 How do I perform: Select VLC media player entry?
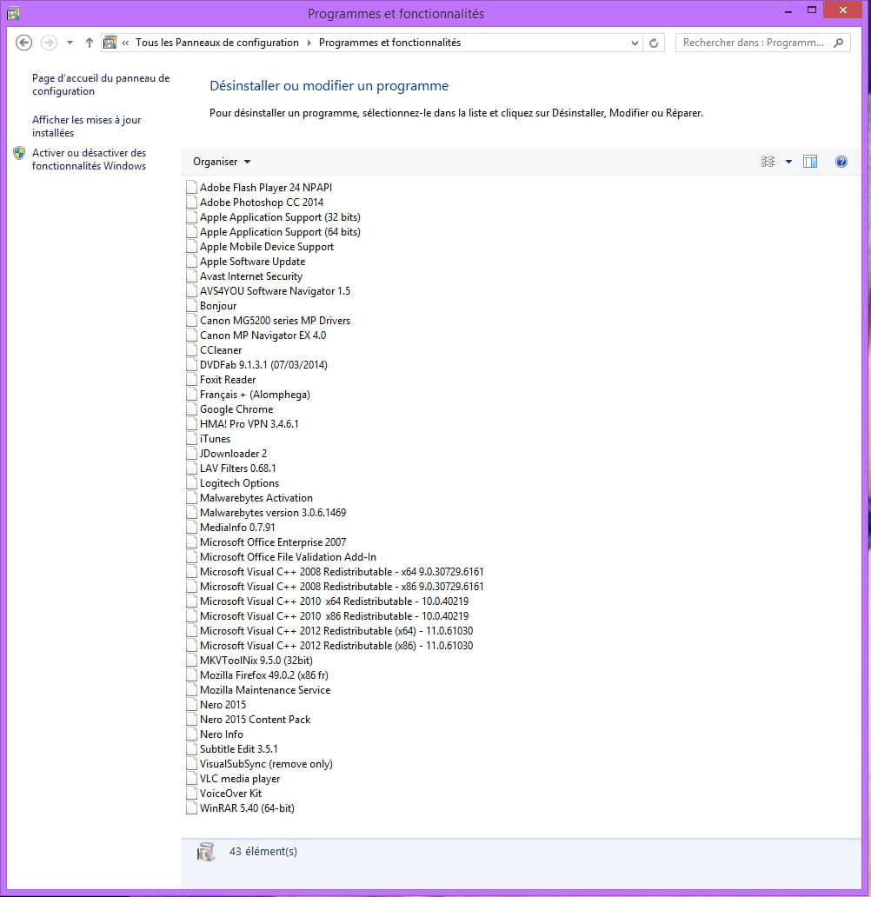(240, 779)
